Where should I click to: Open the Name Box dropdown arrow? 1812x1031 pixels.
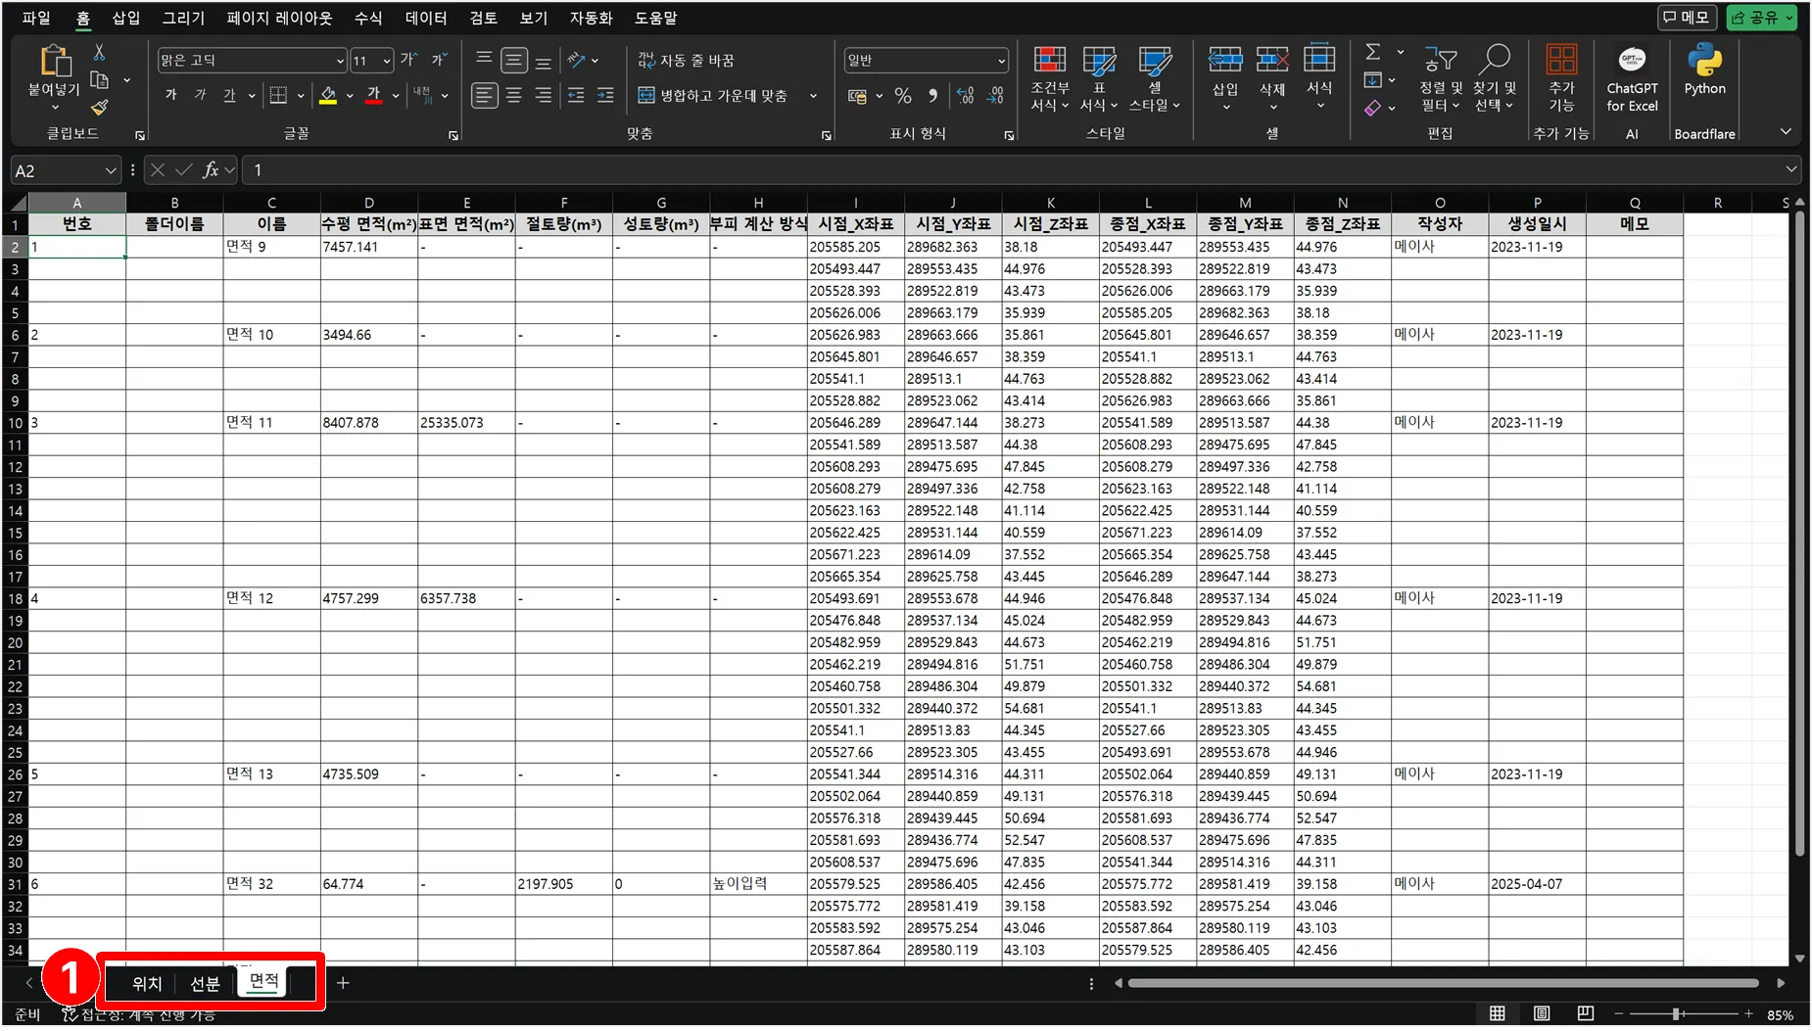(110, 170)
